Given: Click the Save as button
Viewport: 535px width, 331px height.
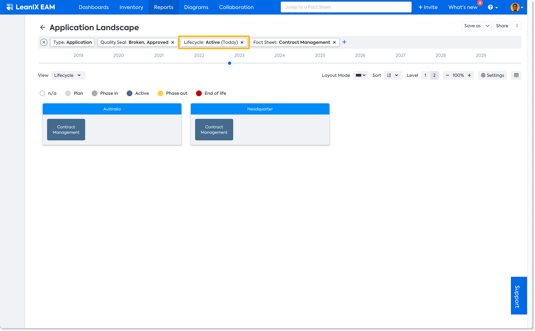Looking at the screenshot, I should 472,26.
